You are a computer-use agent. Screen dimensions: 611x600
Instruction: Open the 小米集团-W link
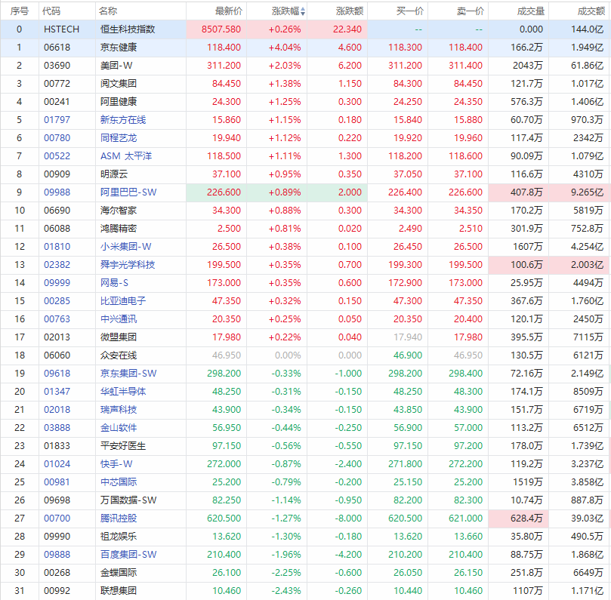pos(125,247)
